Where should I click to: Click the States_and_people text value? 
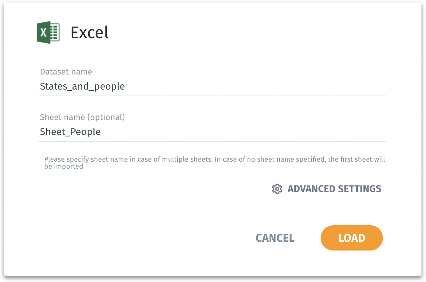(x=82, y=86)
